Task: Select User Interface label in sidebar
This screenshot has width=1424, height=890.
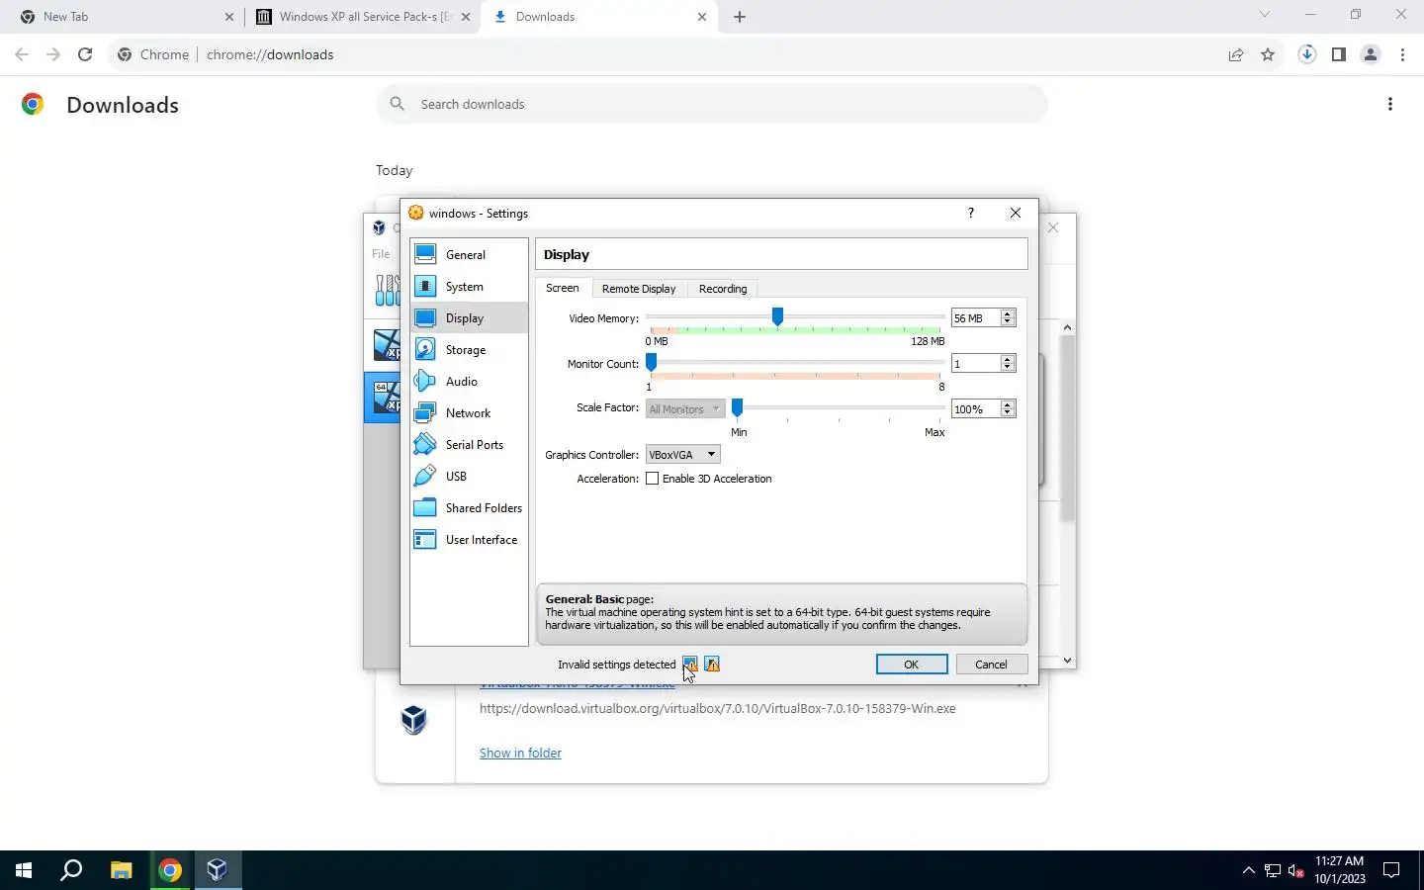Action: (482, 540)
